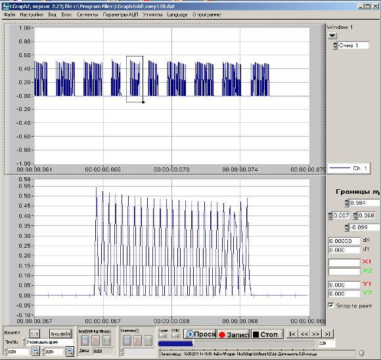Toggle the Snap to point checkbox
Viewport: 381px width, 360px height.
coord(330,305)
